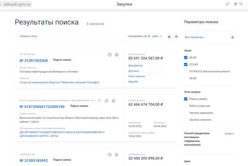Click the price 22 450 205 898,43 ₽
Image resolution: width=248 pixels, height=166 pixels.
pyautogui.click(x=146, y=158)
